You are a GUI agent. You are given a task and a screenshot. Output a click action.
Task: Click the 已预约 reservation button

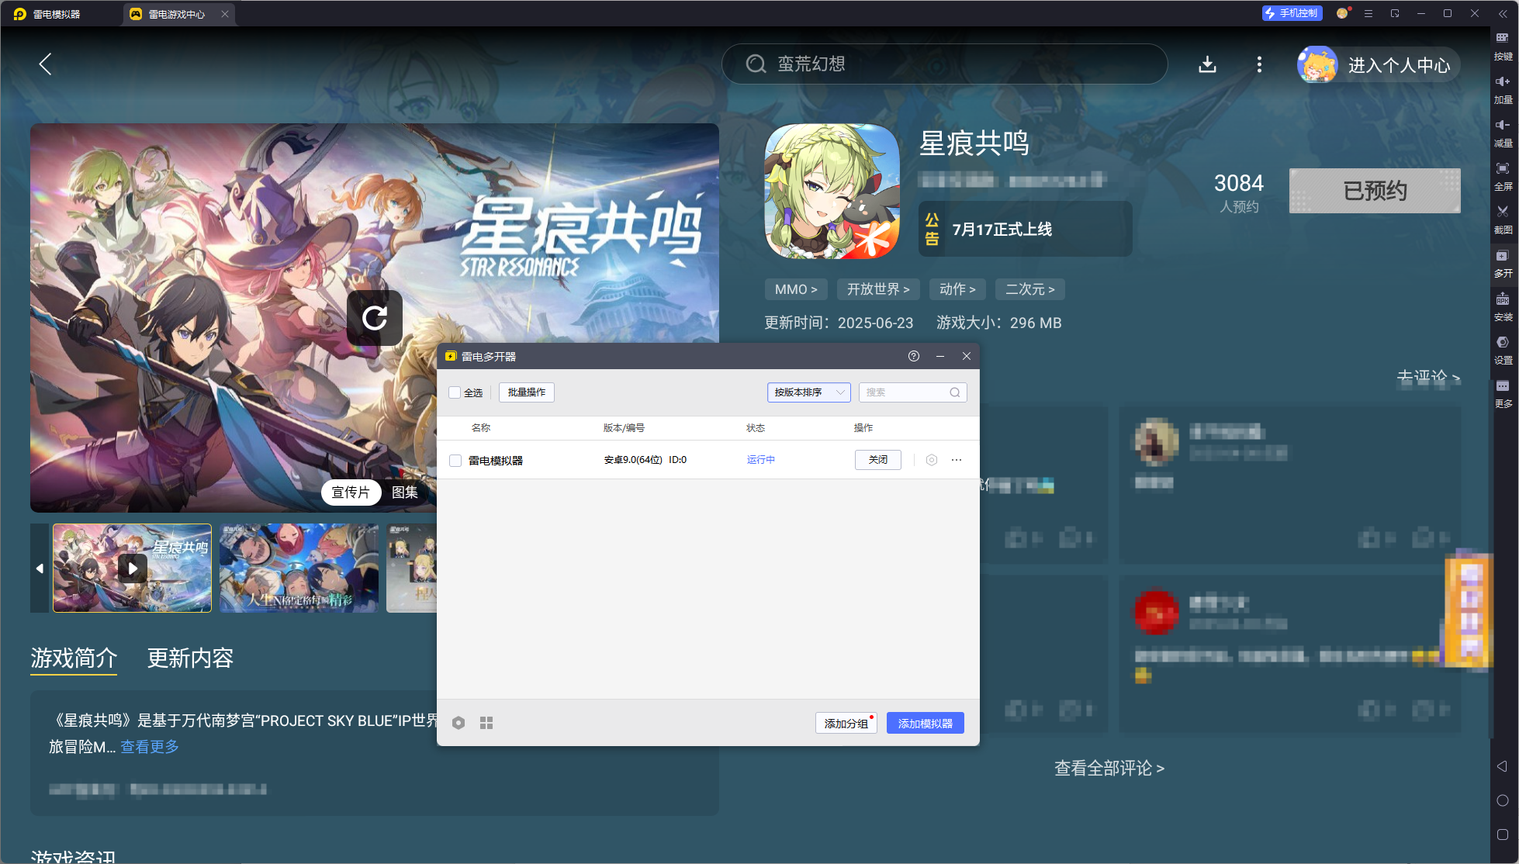[1375, 191]
